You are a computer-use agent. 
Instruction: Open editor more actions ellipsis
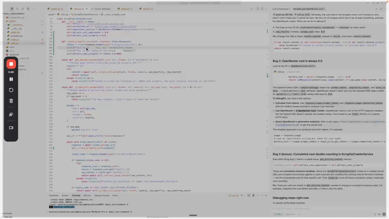tap(266, 9)
